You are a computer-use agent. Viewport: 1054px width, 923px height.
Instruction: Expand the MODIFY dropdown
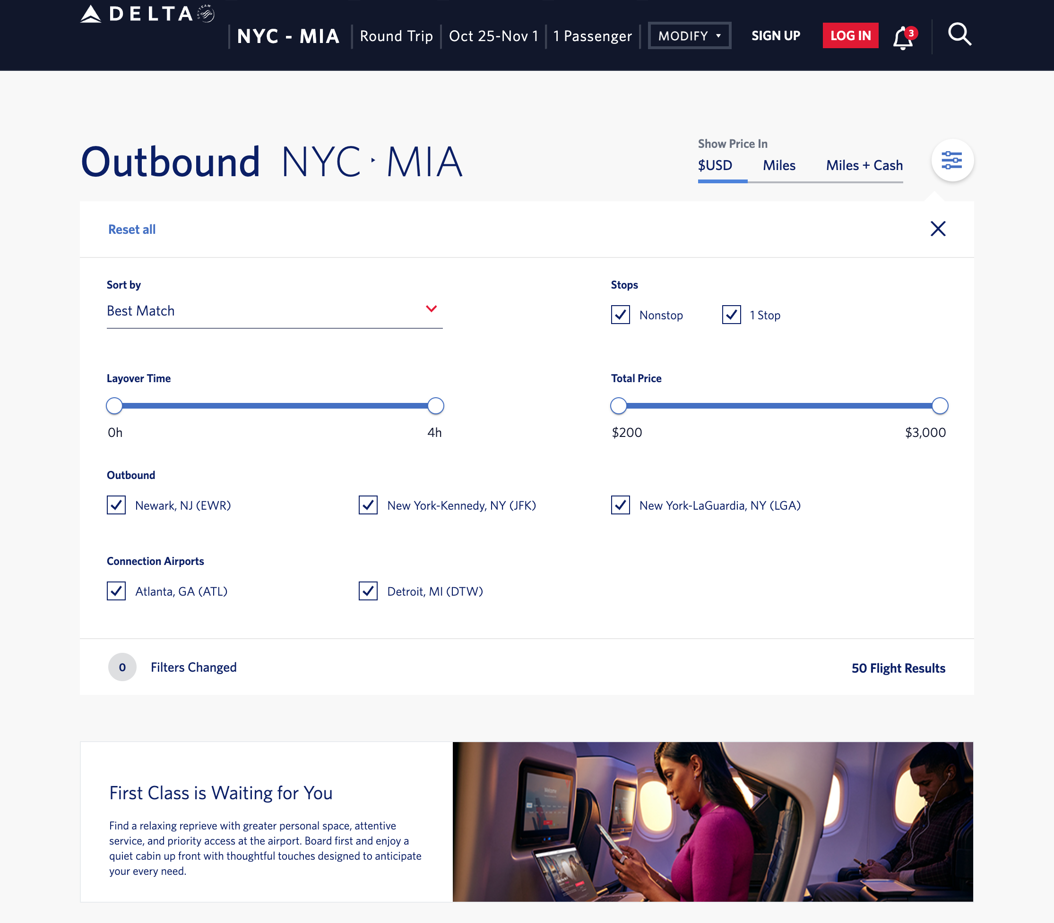click(x=690, y=35)
